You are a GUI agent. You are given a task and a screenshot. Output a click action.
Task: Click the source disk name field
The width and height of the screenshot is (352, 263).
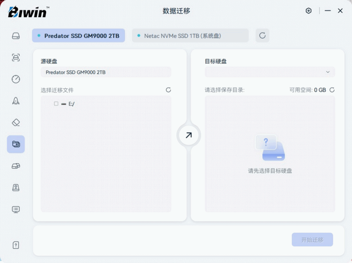tap(106, 72)
